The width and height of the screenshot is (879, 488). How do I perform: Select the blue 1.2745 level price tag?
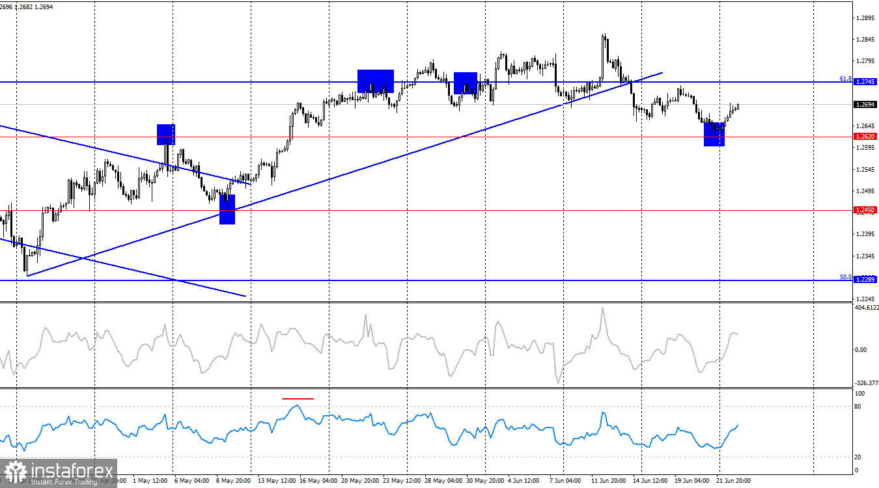point(865,82)
